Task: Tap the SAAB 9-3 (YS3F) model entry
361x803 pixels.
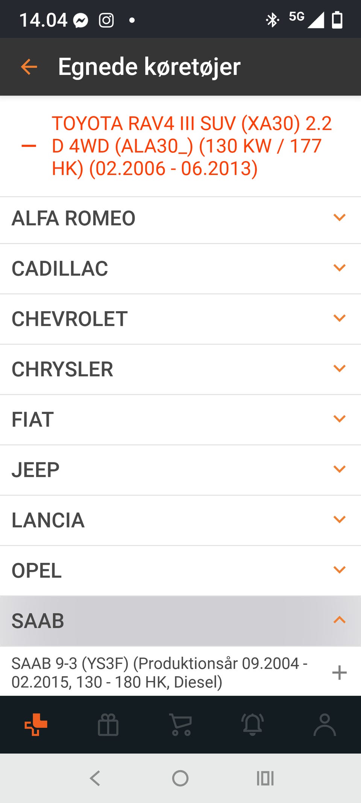Action: tap(160, 672)
